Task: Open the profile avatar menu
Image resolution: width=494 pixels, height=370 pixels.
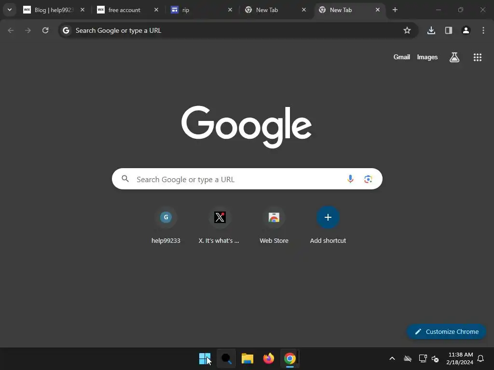Action: pyautogui.click(x=466, y=30)
